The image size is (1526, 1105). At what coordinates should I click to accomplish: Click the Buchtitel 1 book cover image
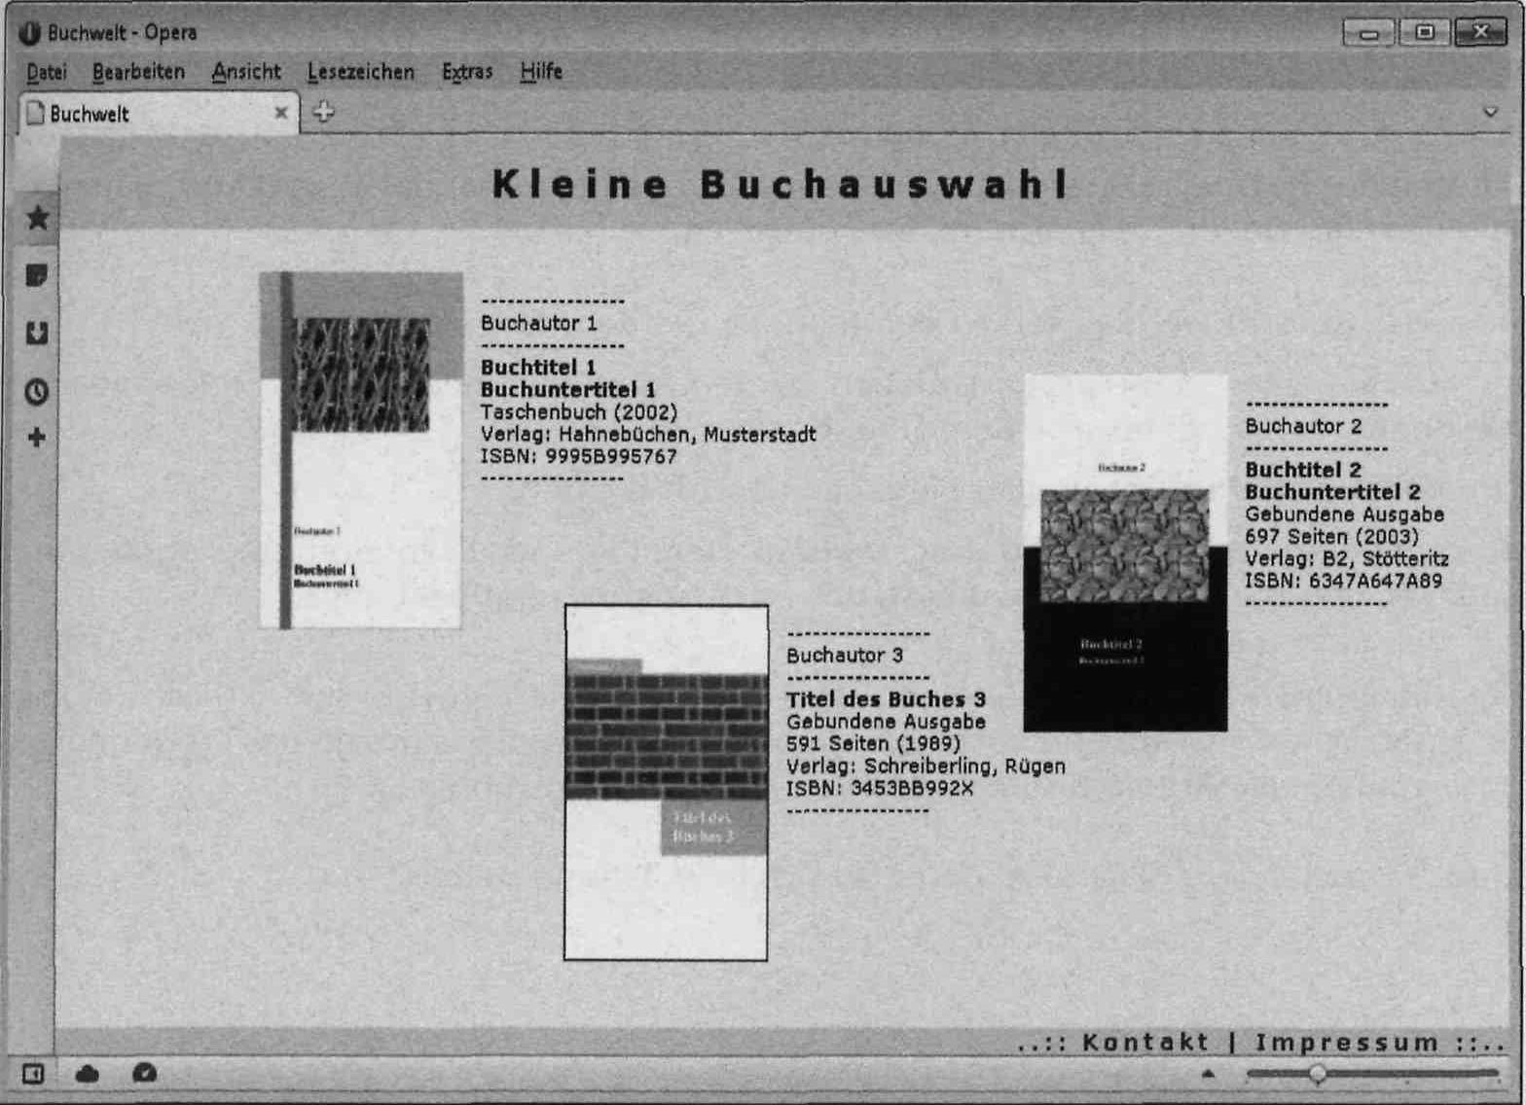tap(361, 450)
